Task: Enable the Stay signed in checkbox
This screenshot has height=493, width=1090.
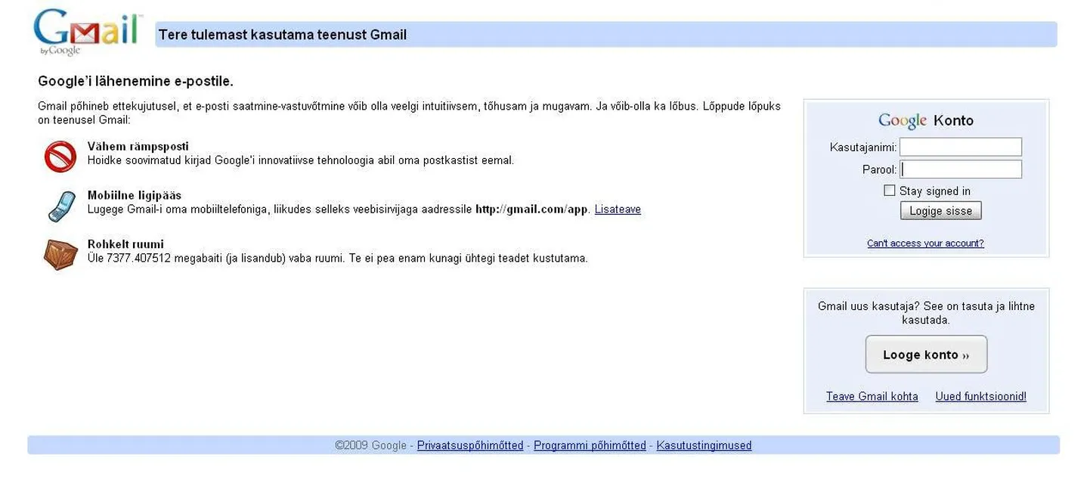Action: [x=890, y=191]
